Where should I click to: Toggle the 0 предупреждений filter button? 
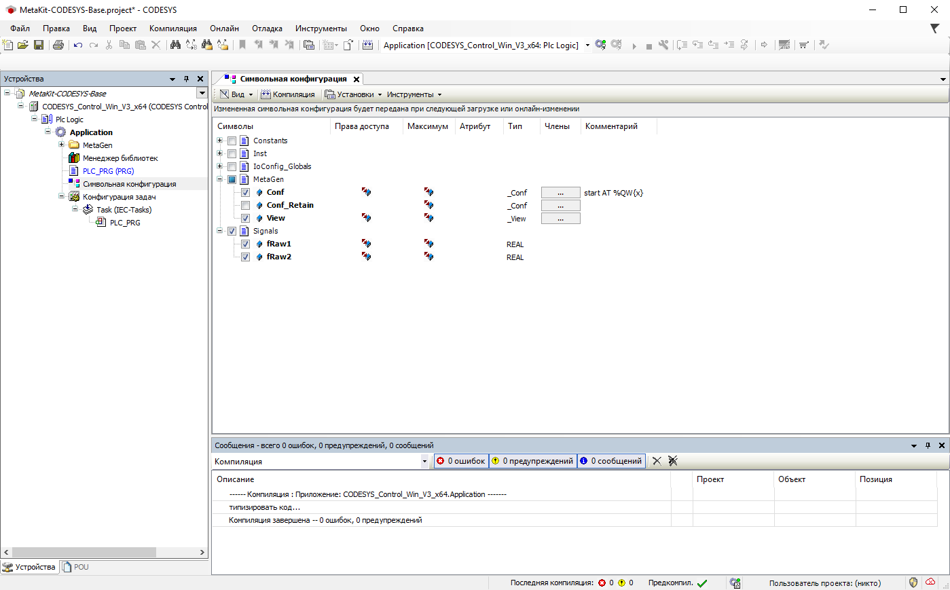point(533,461)
